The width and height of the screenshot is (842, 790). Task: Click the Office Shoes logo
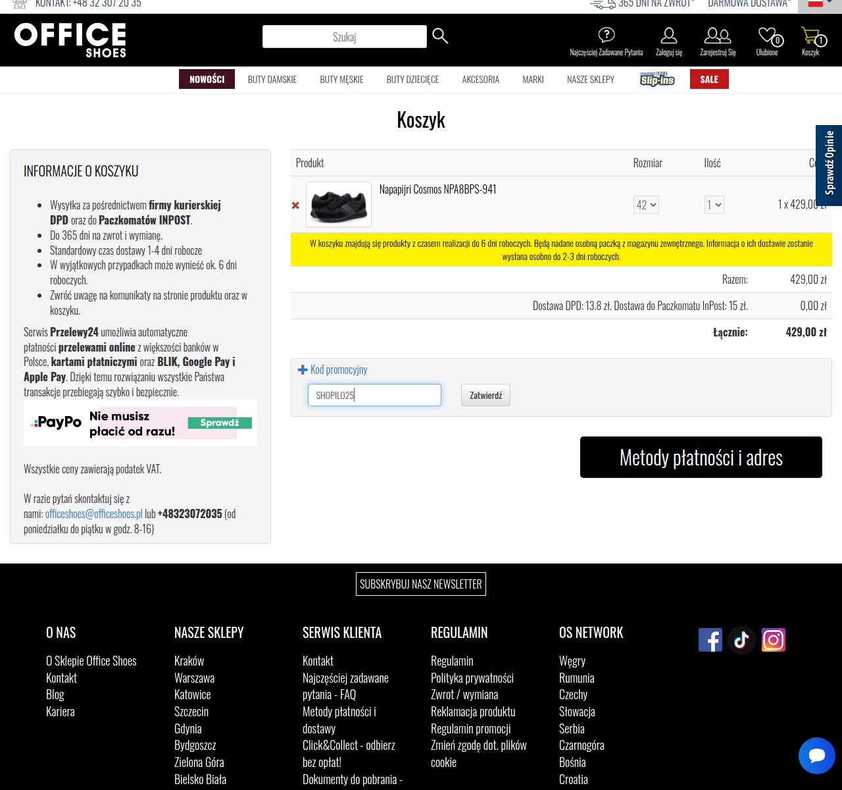70,40
